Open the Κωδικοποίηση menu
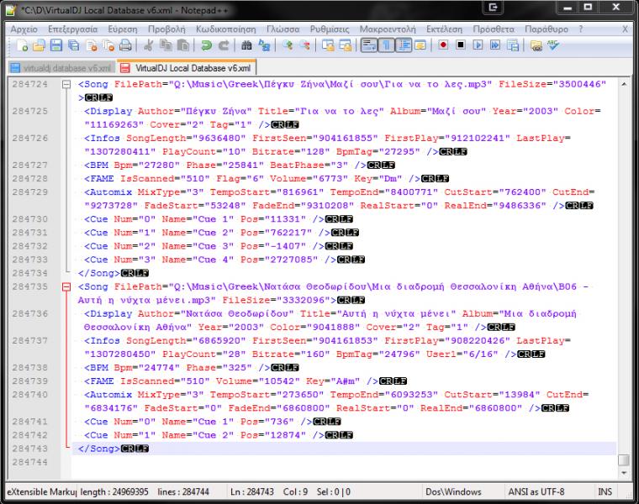 [226, 29]
